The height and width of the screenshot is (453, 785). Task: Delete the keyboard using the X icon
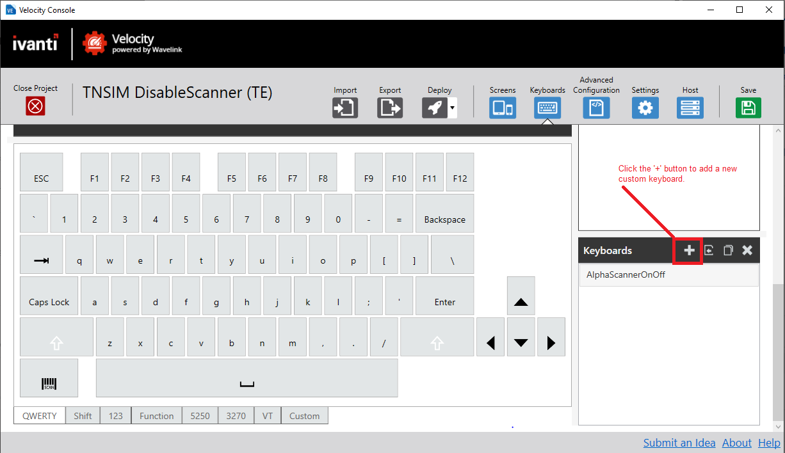click(747, 250)
